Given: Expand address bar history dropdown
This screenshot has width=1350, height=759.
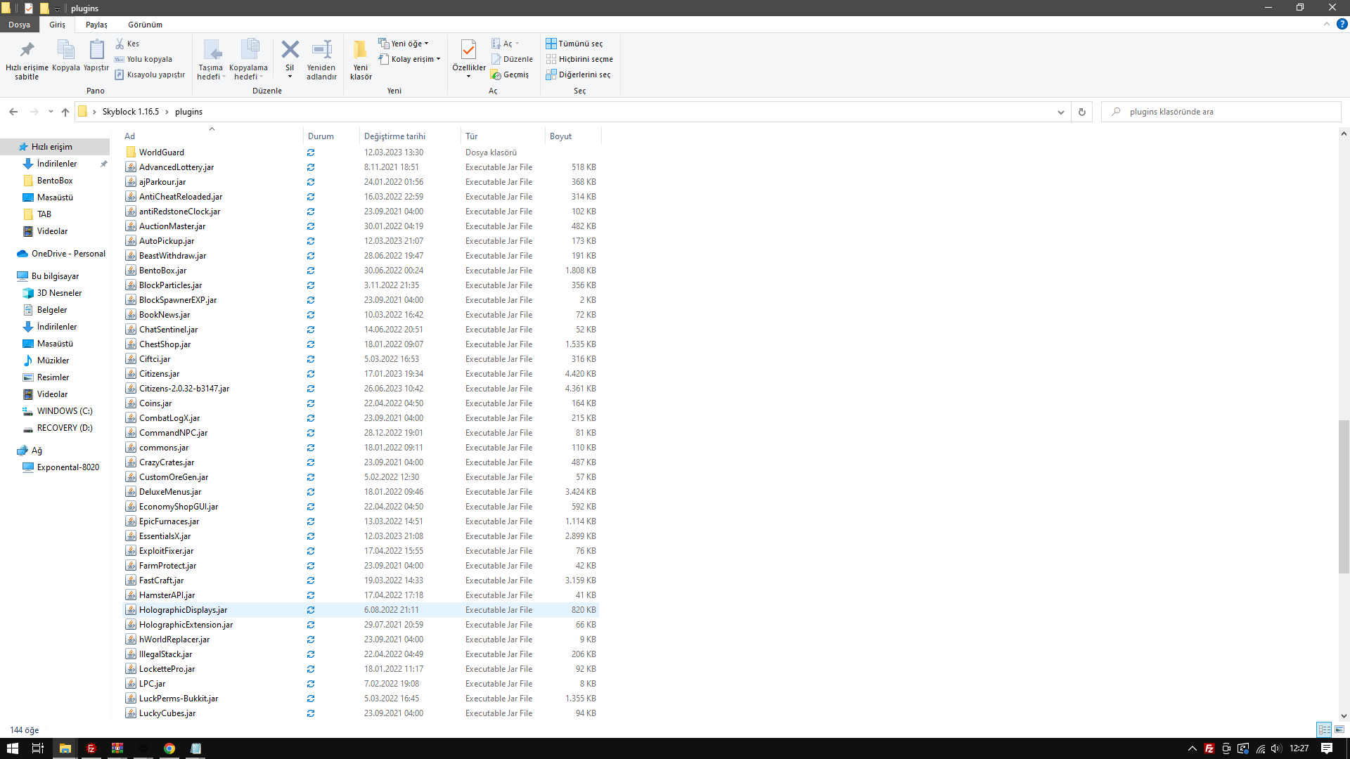Looking at the screenshot, I should (1060, 112).
